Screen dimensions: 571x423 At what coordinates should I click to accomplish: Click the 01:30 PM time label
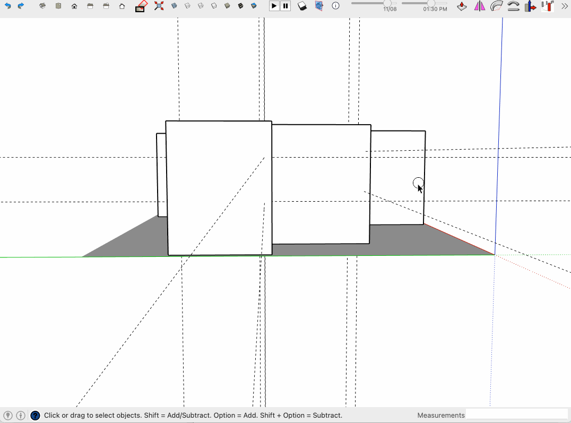[x=435, y=9]
